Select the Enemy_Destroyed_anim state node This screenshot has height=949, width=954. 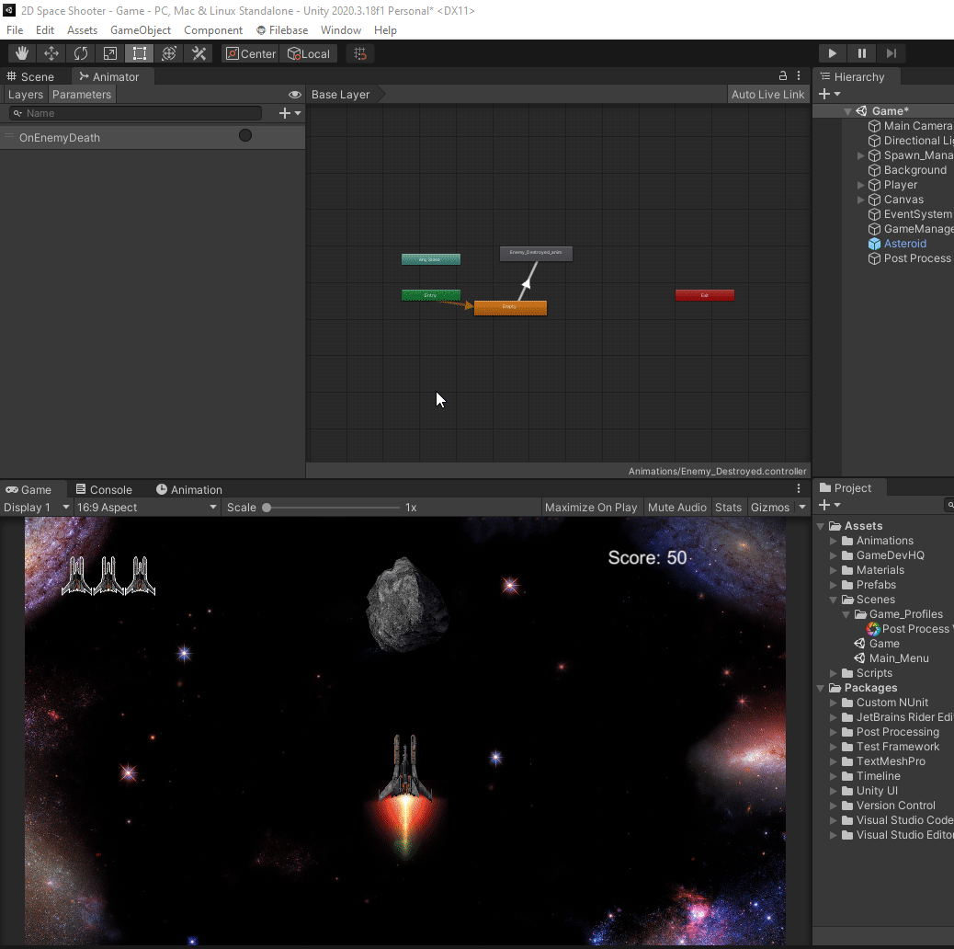[x=536, y=253]
